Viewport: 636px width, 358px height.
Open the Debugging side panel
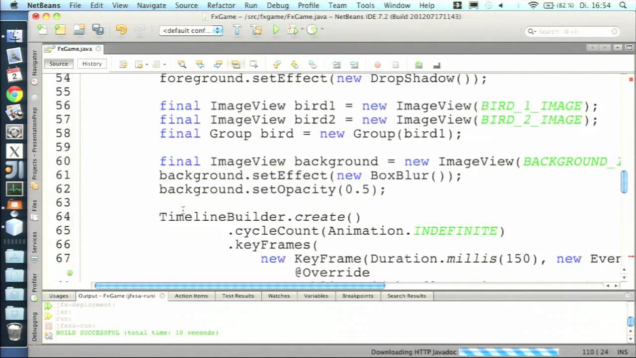pos(34,327)
